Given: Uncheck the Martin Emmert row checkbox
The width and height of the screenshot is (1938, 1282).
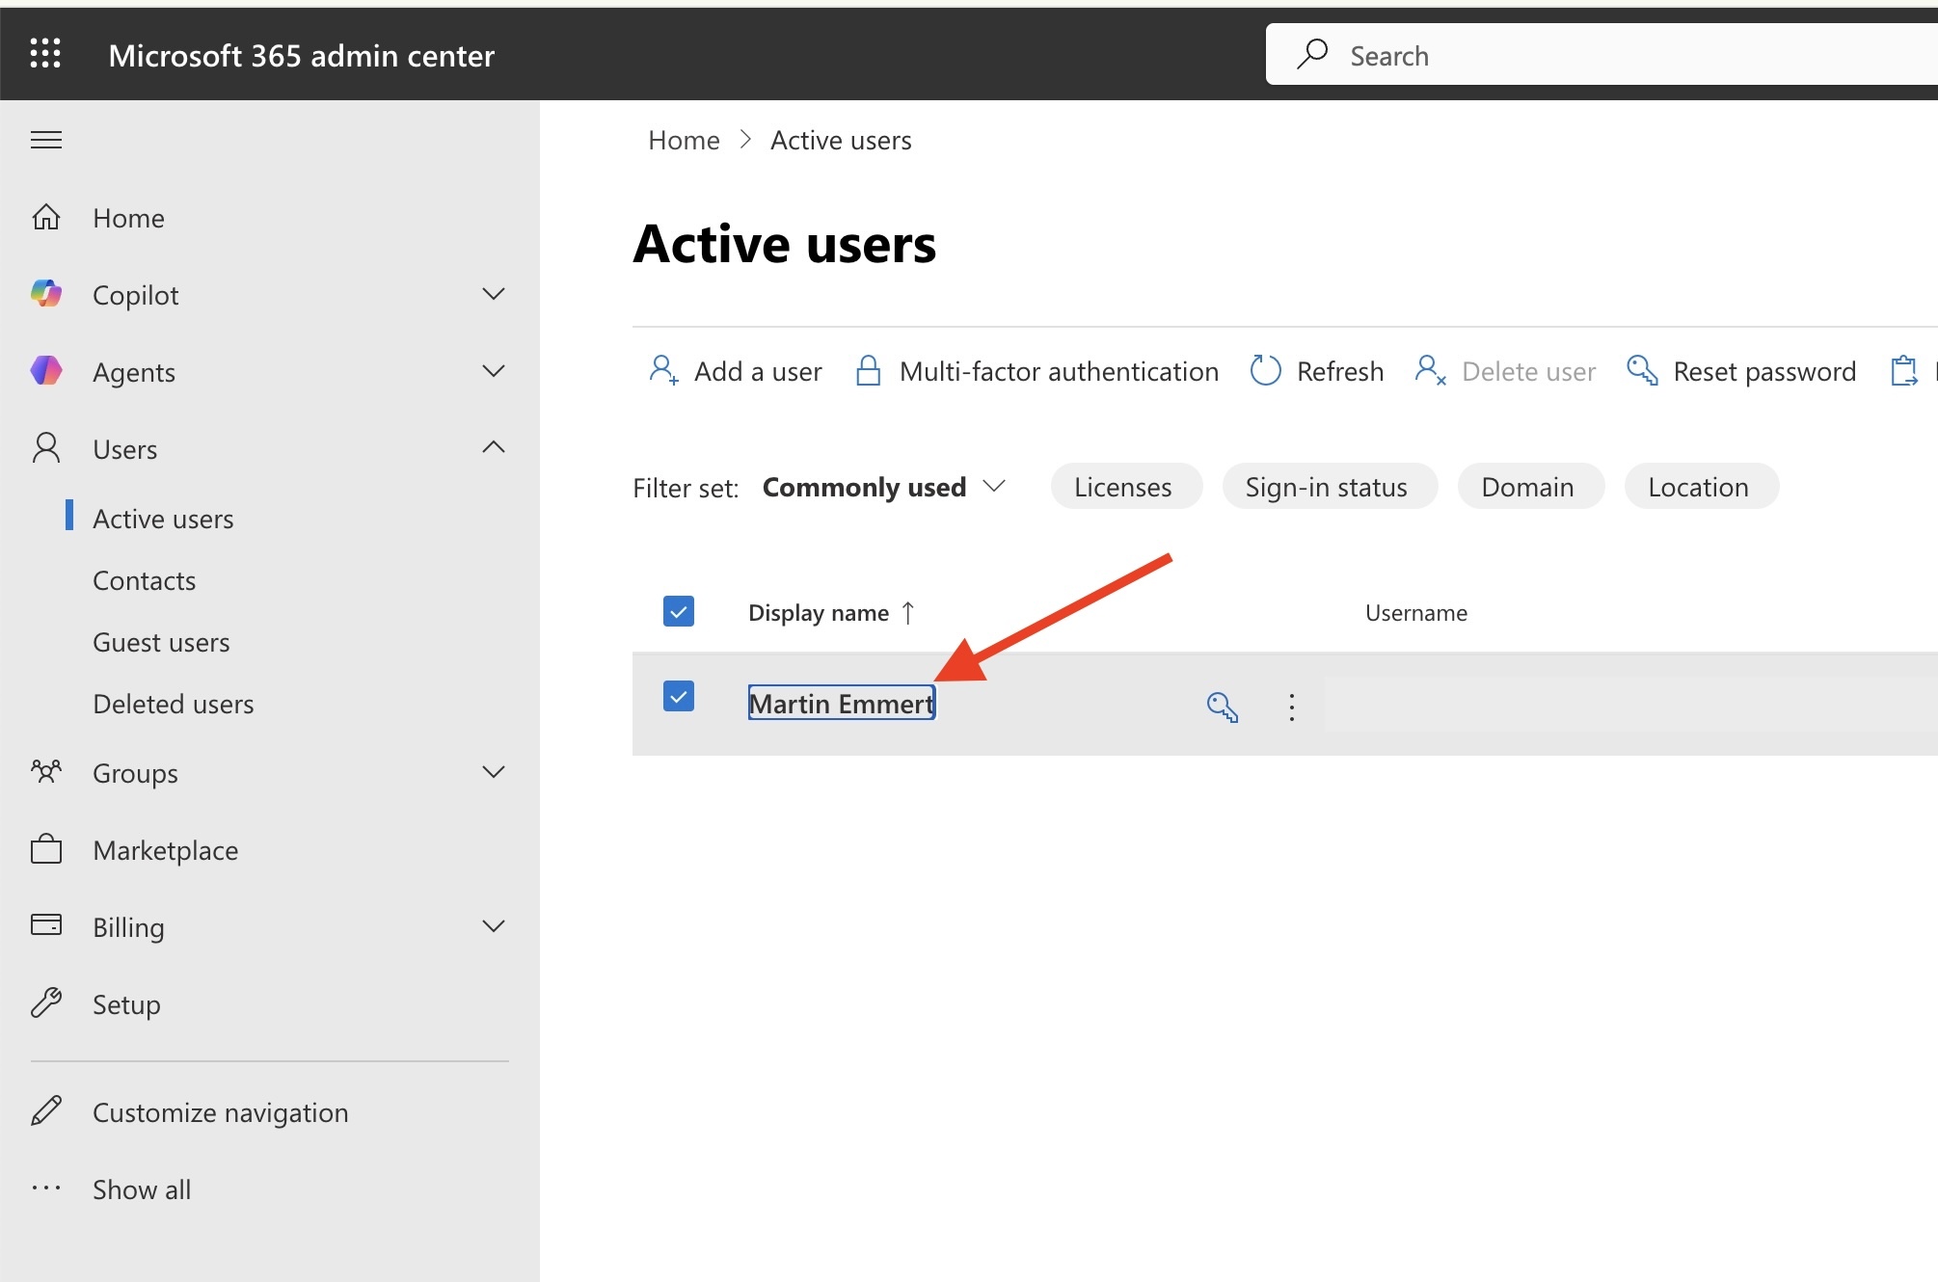Looking at the screenshot, I should 679,696.
